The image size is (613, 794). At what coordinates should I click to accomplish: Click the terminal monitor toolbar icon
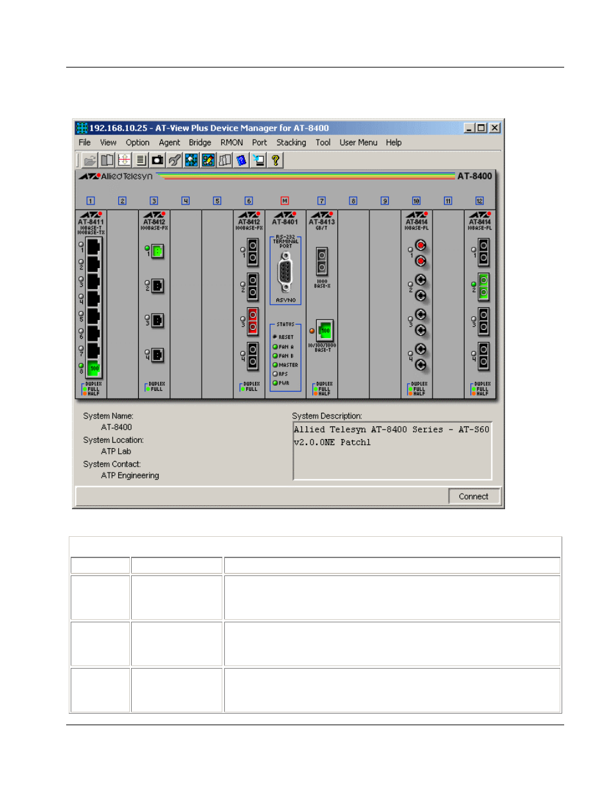[x=258, y=161]
